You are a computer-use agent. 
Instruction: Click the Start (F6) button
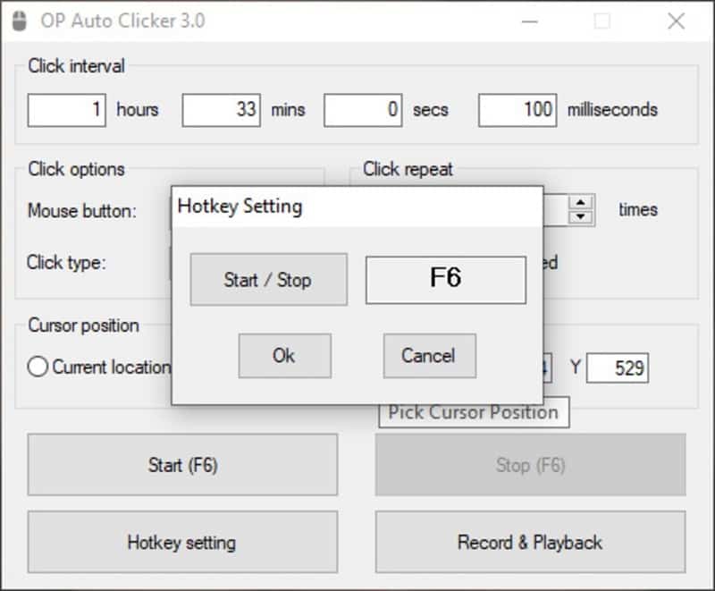[181, 464]
